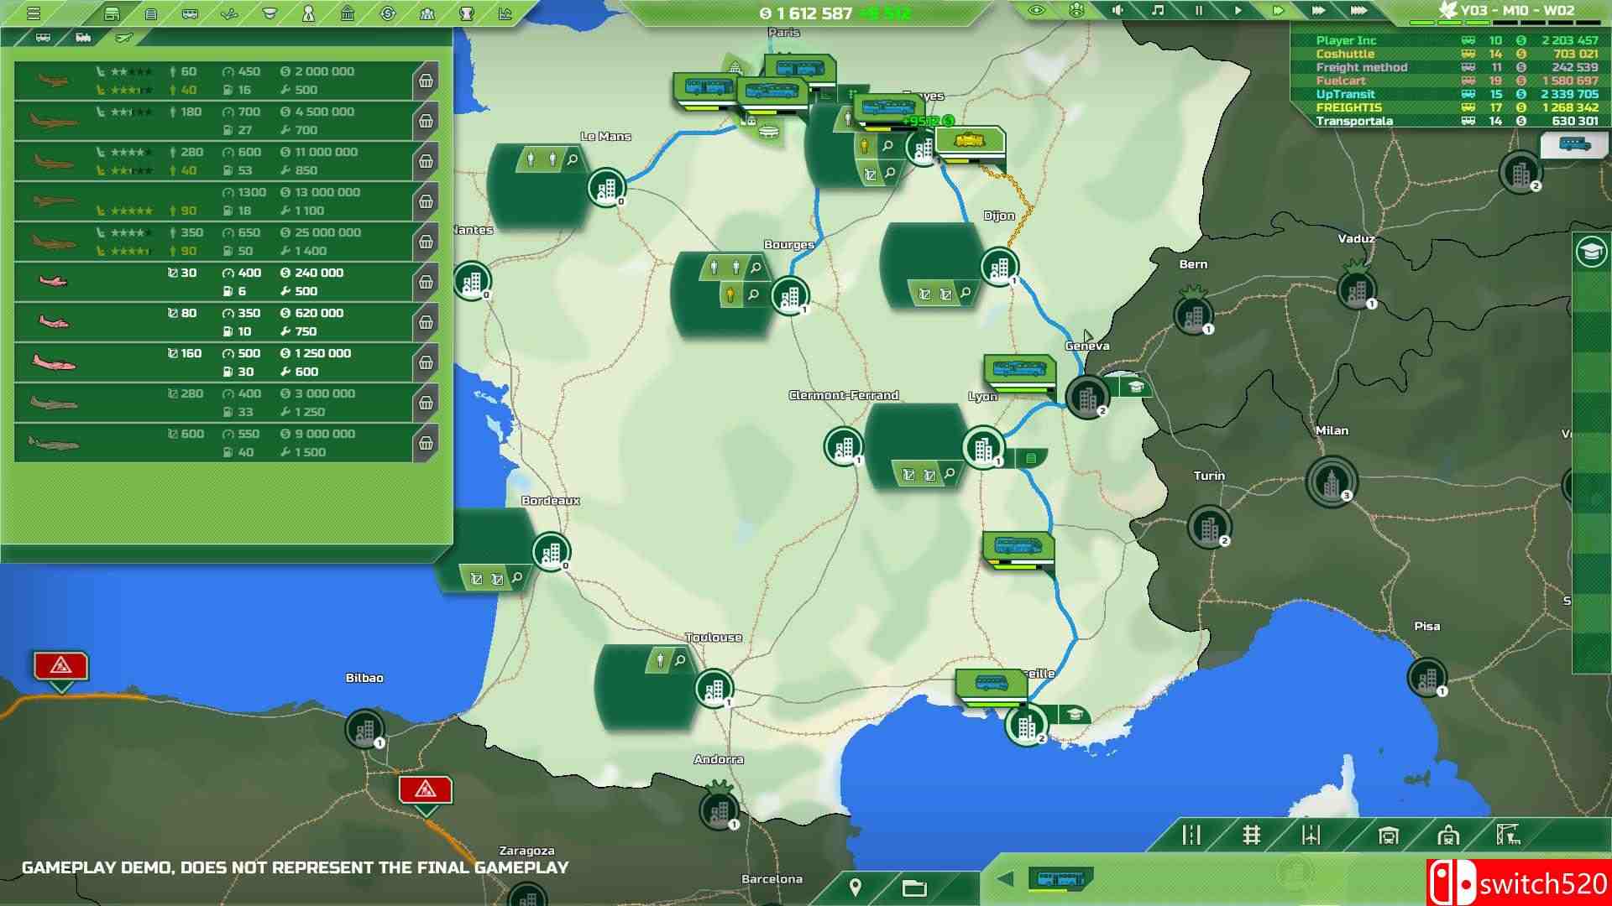Select the rail track construction tool
Screen dimensions: 1612x906
[x=1252, y=835]
